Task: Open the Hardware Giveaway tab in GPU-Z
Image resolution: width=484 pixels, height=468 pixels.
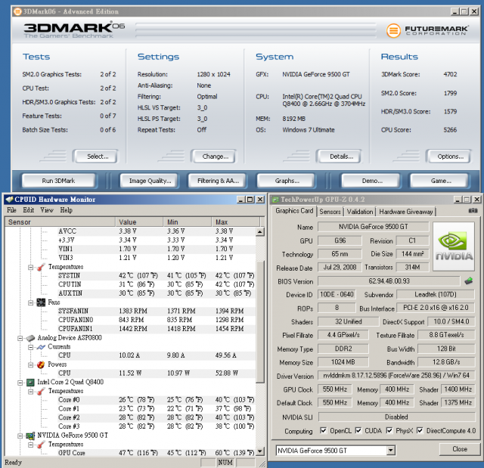Action: [x=406, y=212]
